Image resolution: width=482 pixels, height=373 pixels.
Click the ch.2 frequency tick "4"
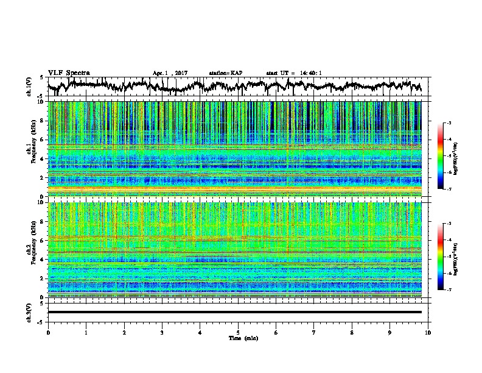click(43, 260)
